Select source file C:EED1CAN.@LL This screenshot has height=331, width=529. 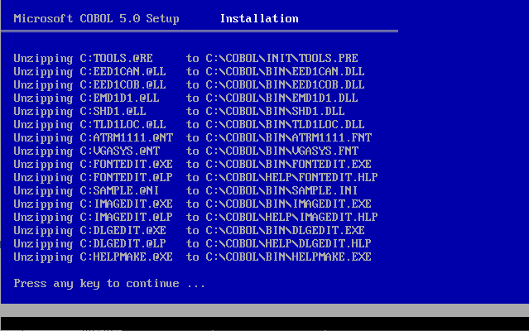(123, 71)
